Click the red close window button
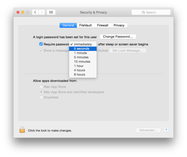This screenshot has height=157, width=187. (18, 12)
